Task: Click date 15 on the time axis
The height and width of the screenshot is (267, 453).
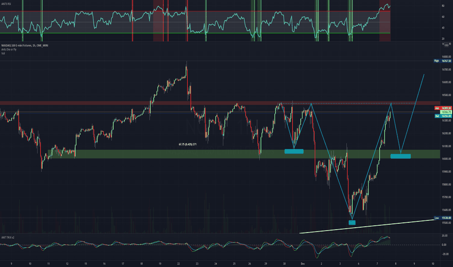Action: point(86,264)
